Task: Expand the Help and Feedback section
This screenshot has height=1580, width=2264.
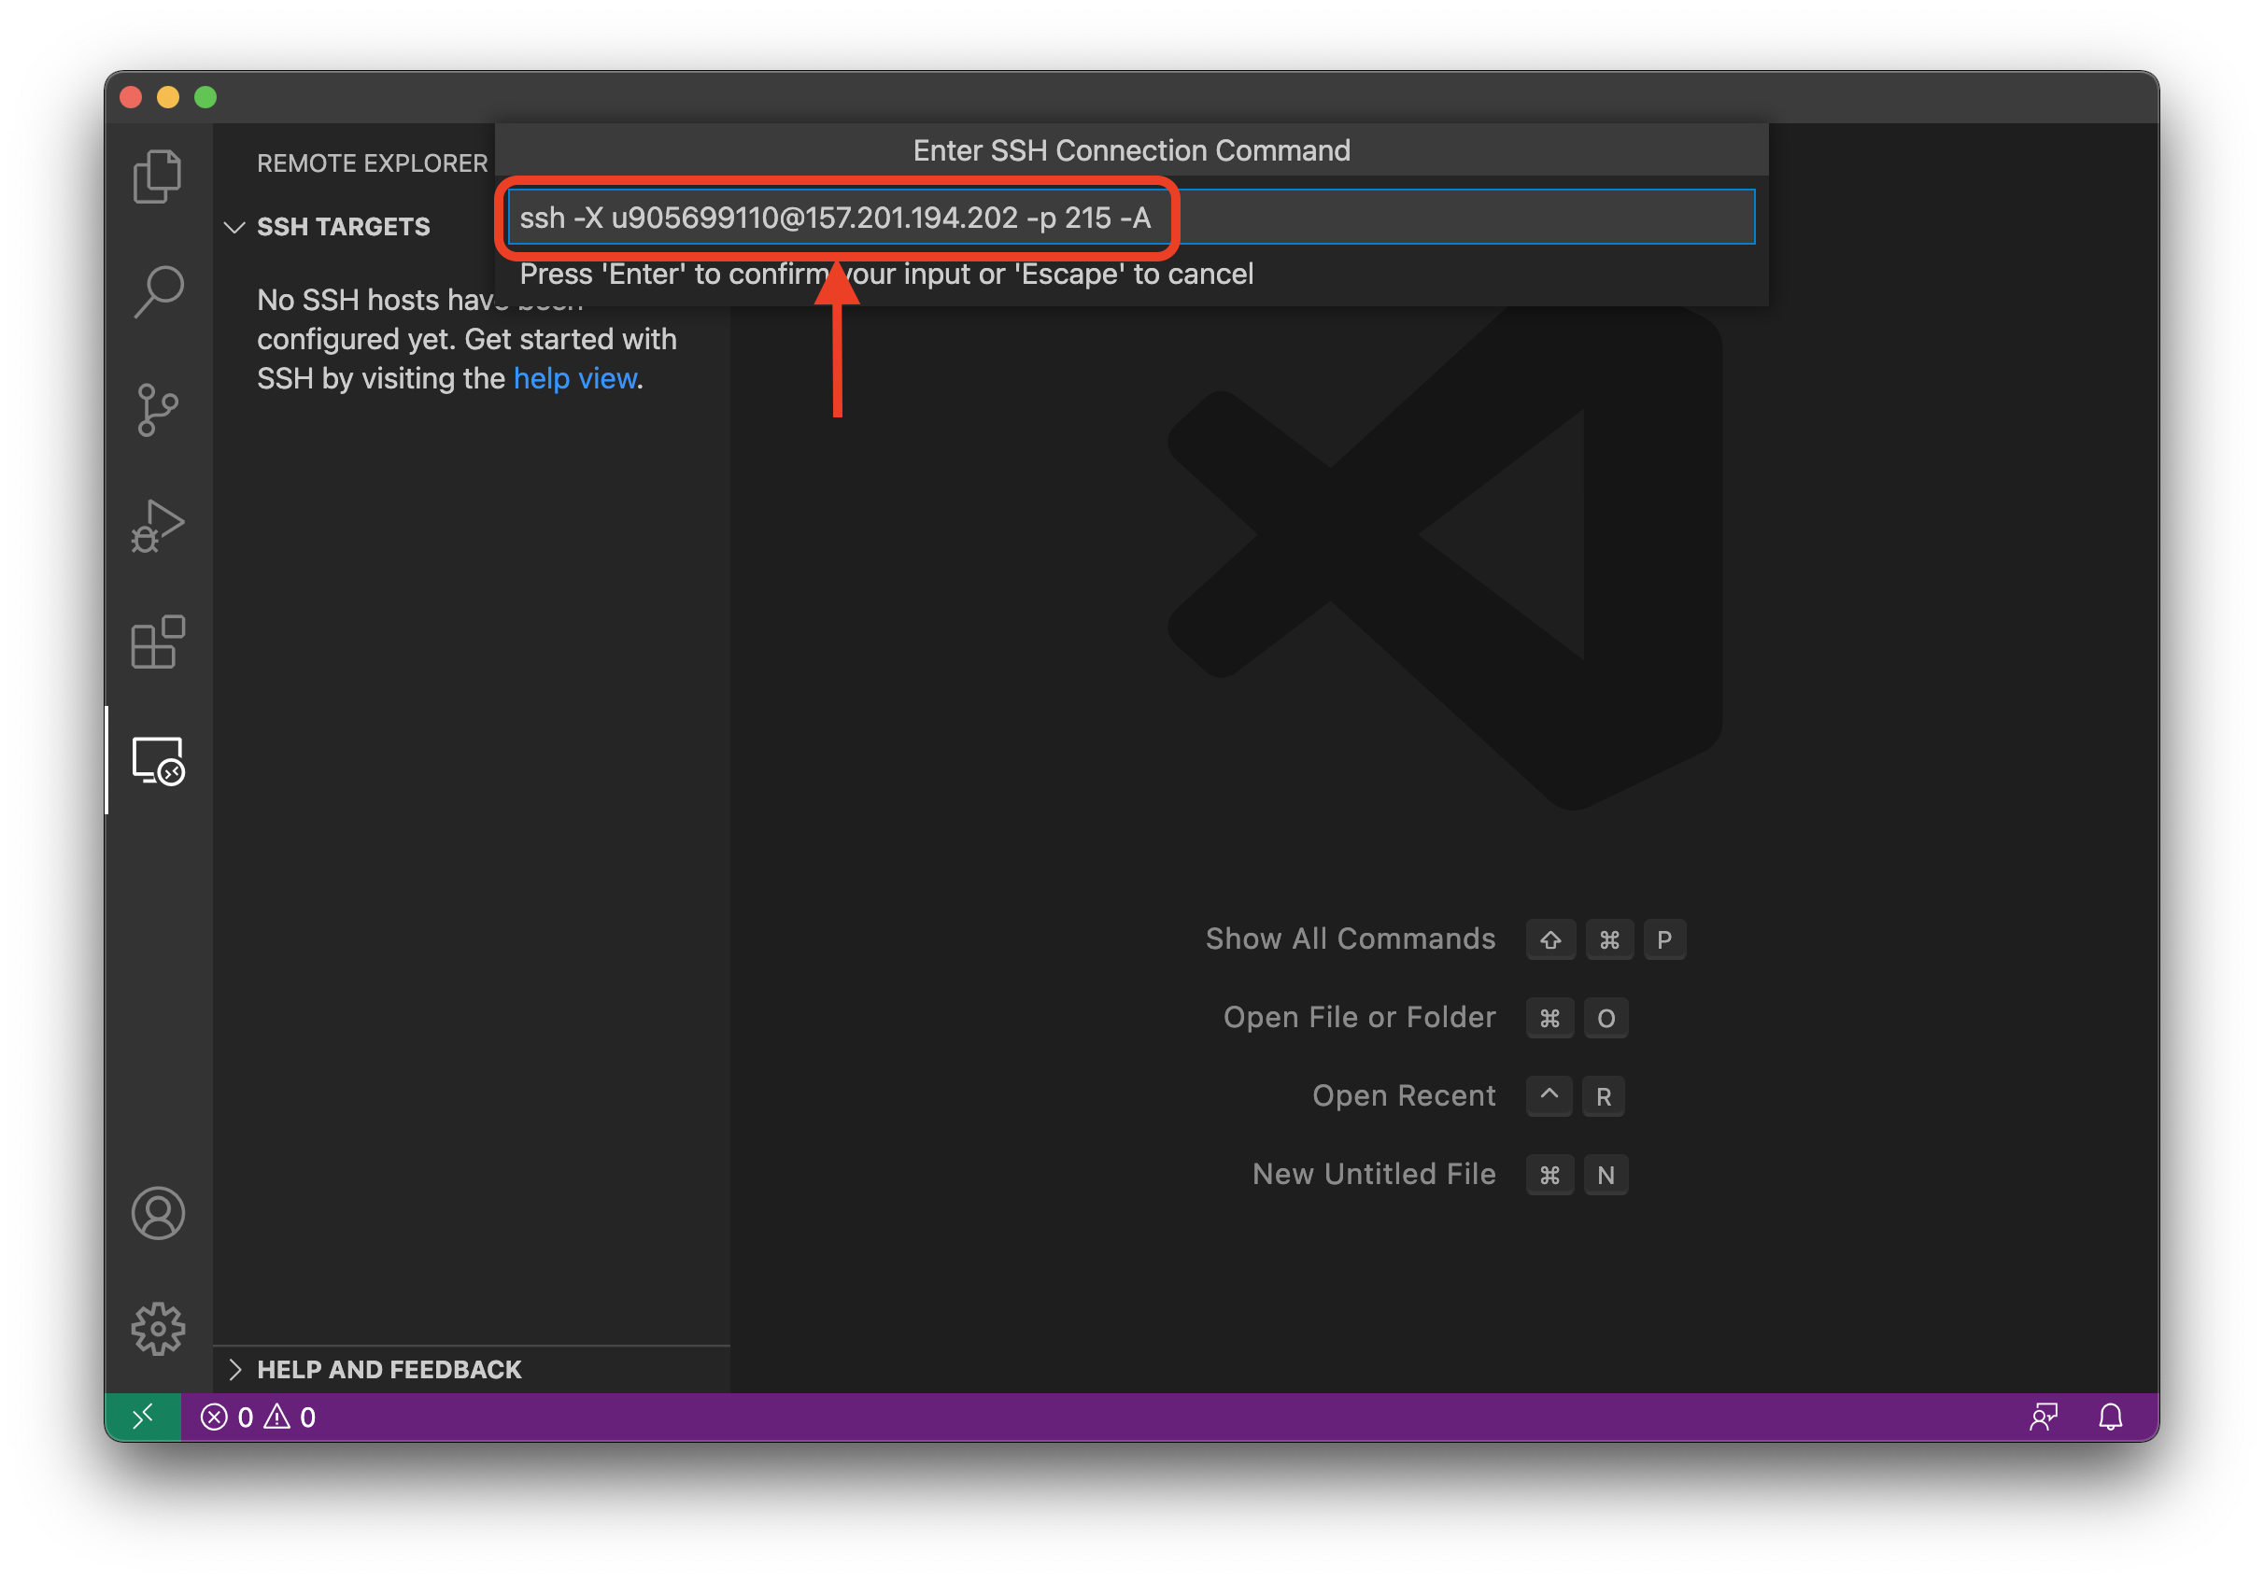Action: coord(234,1369)
